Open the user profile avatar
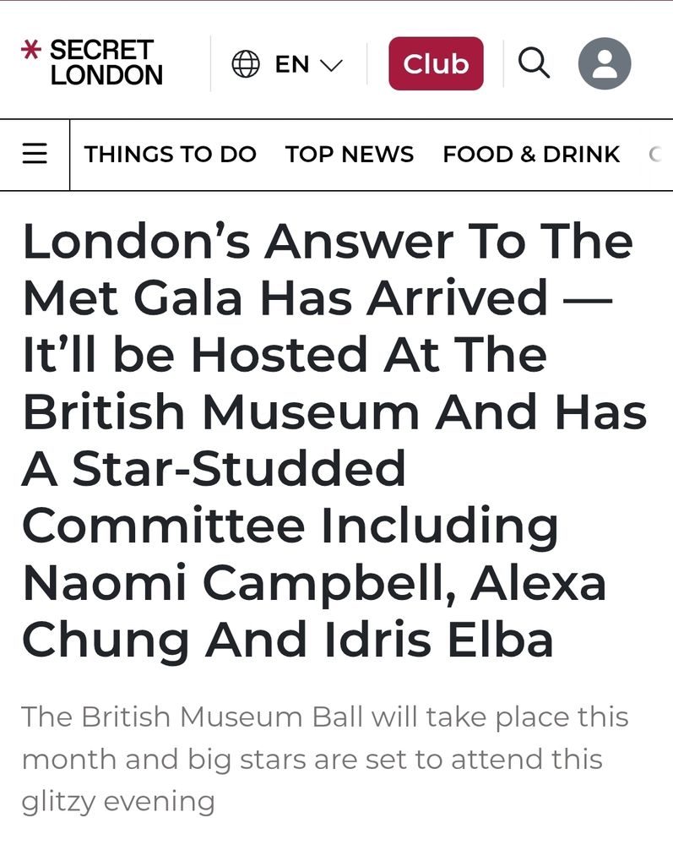 pos(604,63)
